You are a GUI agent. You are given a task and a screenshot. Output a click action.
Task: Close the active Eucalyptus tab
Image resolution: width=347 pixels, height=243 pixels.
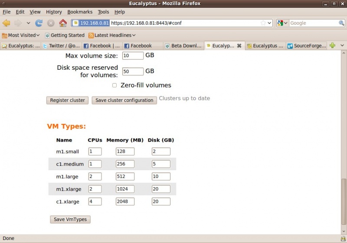point(239,45)
